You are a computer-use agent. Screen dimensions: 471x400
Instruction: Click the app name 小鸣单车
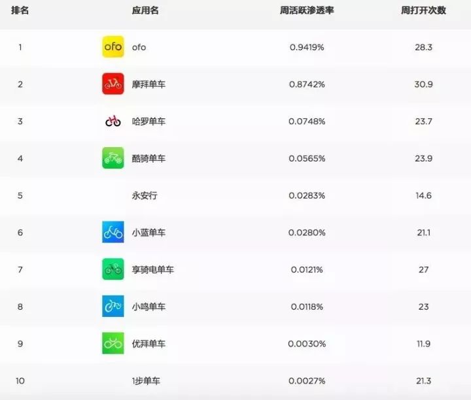pyautogui.click(x=148, y=307)
